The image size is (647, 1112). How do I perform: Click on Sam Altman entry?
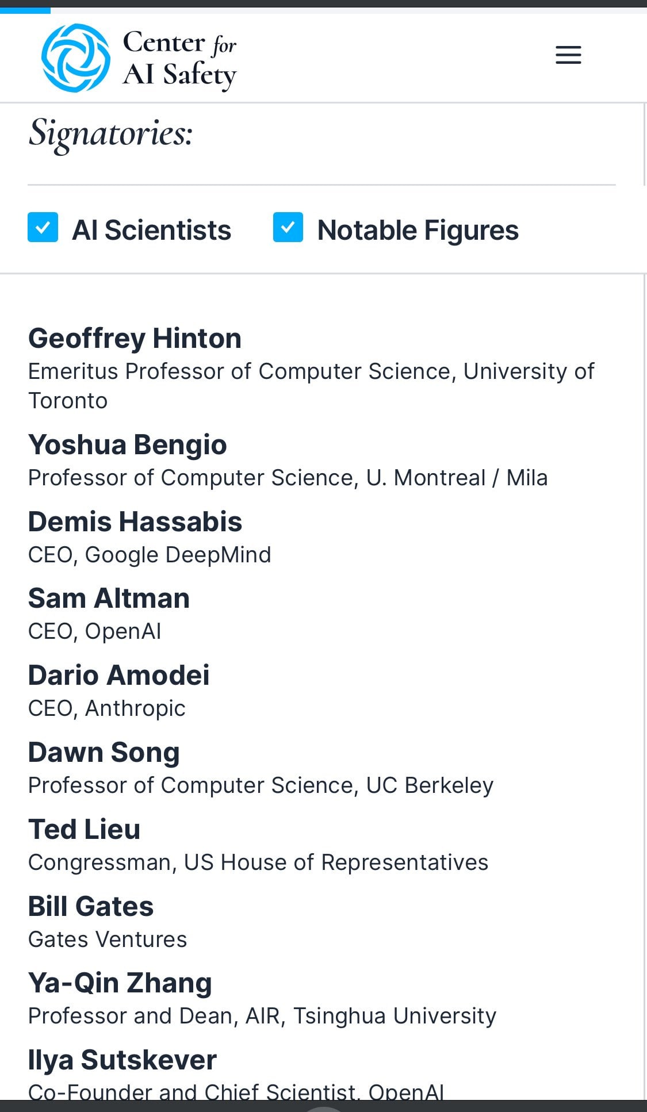coord(109,599)
